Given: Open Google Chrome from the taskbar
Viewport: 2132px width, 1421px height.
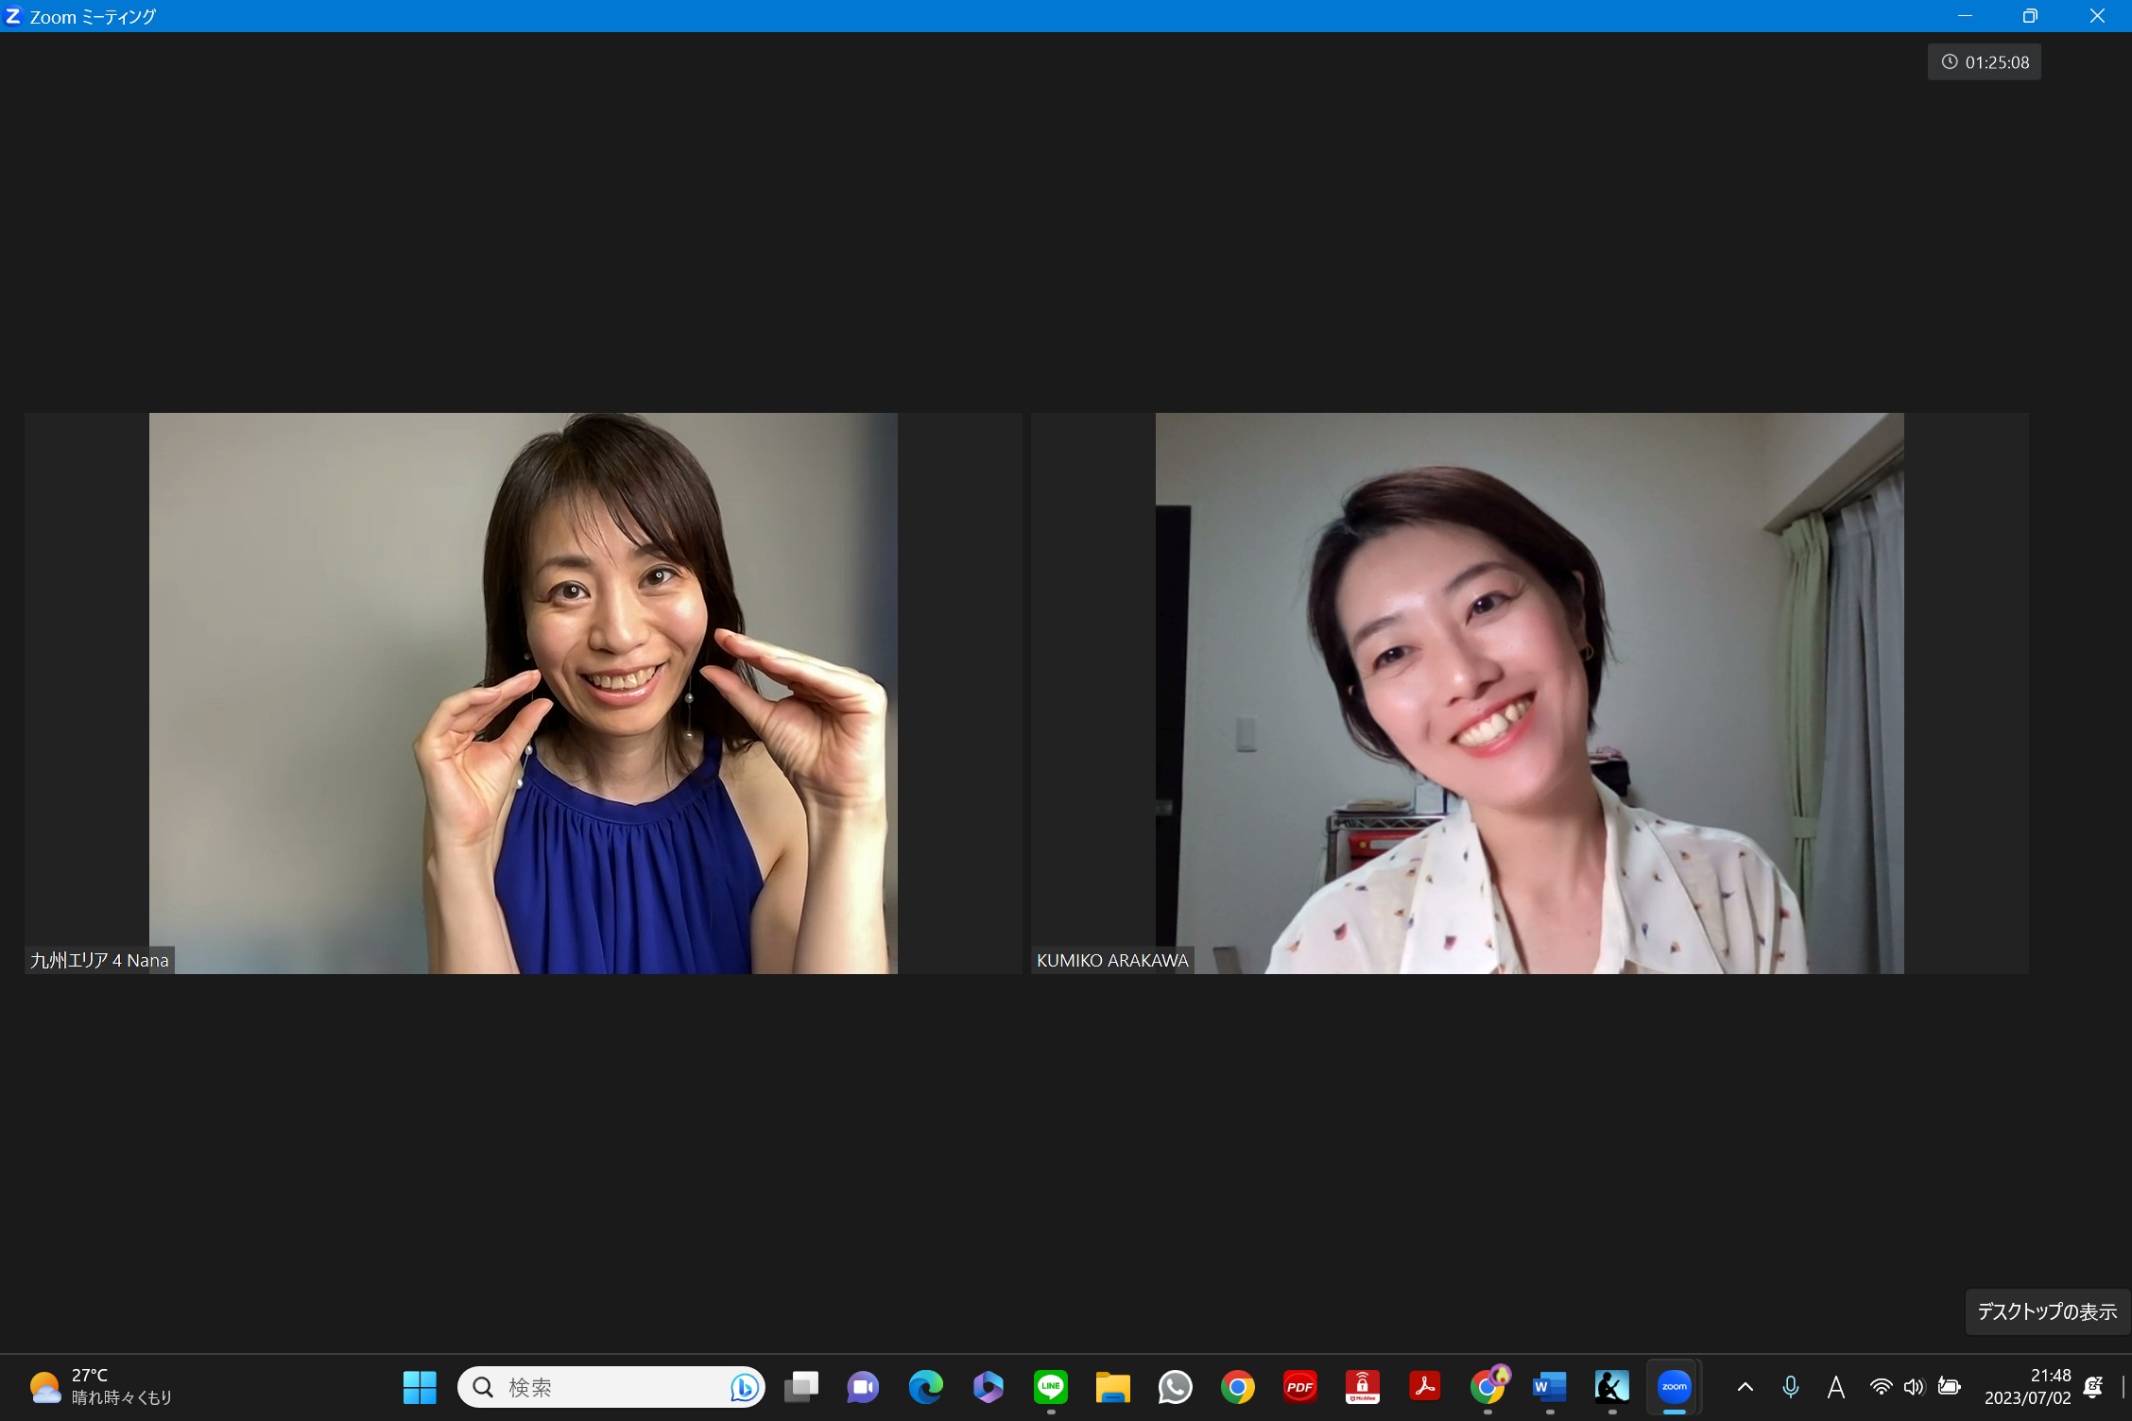Looking at the screenshot, I should click(x=1238, y=1387).
